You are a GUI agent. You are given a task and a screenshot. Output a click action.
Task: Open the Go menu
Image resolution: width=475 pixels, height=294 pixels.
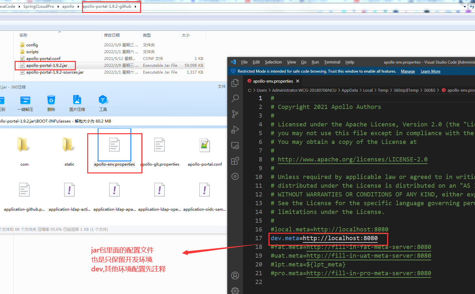[304, 62]
